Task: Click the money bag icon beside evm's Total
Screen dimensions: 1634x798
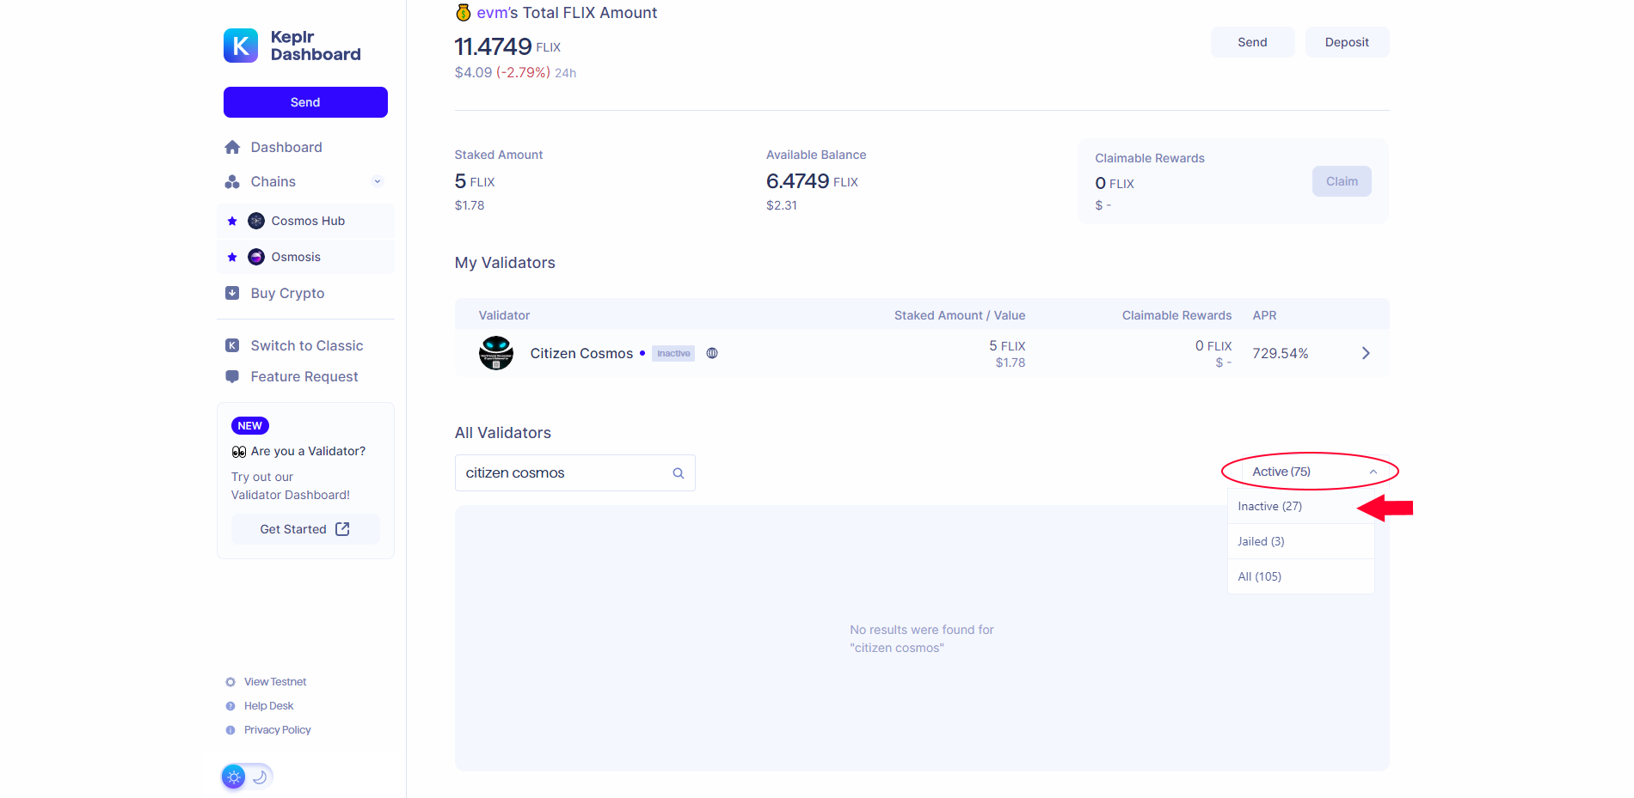Action: point(464,12)
